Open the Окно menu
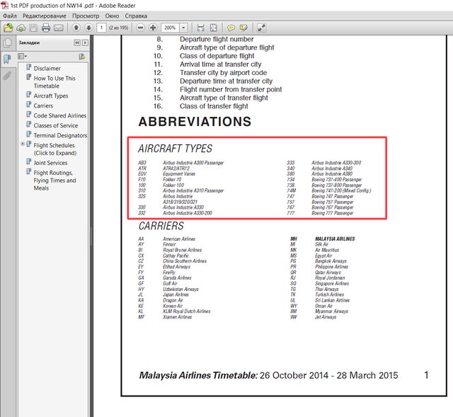 coord(112,16)
